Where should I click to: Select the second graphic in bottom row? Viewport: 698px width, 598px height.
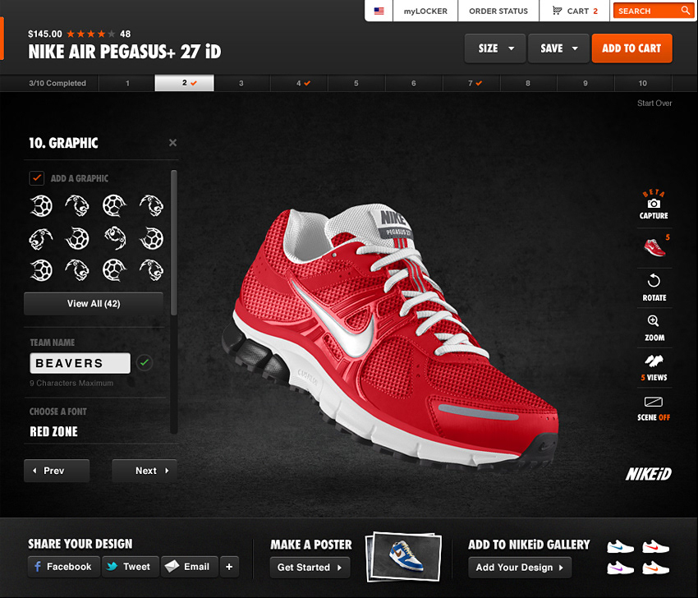(x=77, y=270)
